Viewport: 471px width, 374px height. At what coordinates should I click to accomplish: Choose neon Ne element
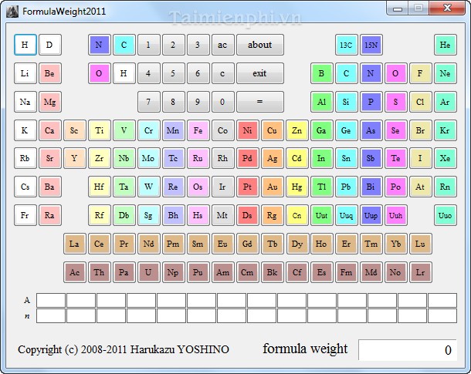coord(446,73)
